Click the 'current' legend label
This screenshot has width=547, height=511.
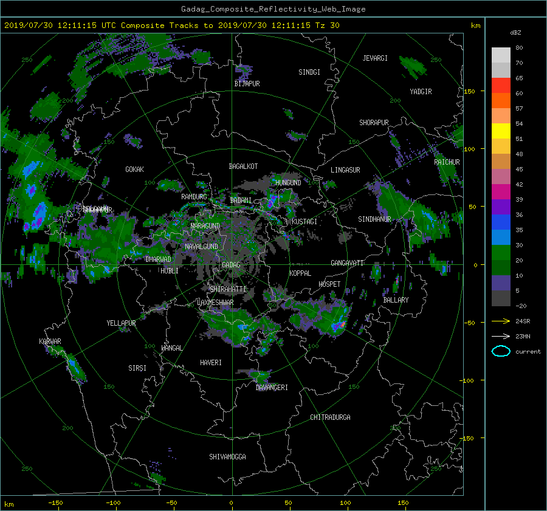tap(528, 352)
